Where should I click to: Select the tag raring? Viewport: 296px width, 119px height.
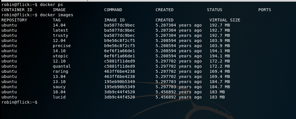click(61, 71)
